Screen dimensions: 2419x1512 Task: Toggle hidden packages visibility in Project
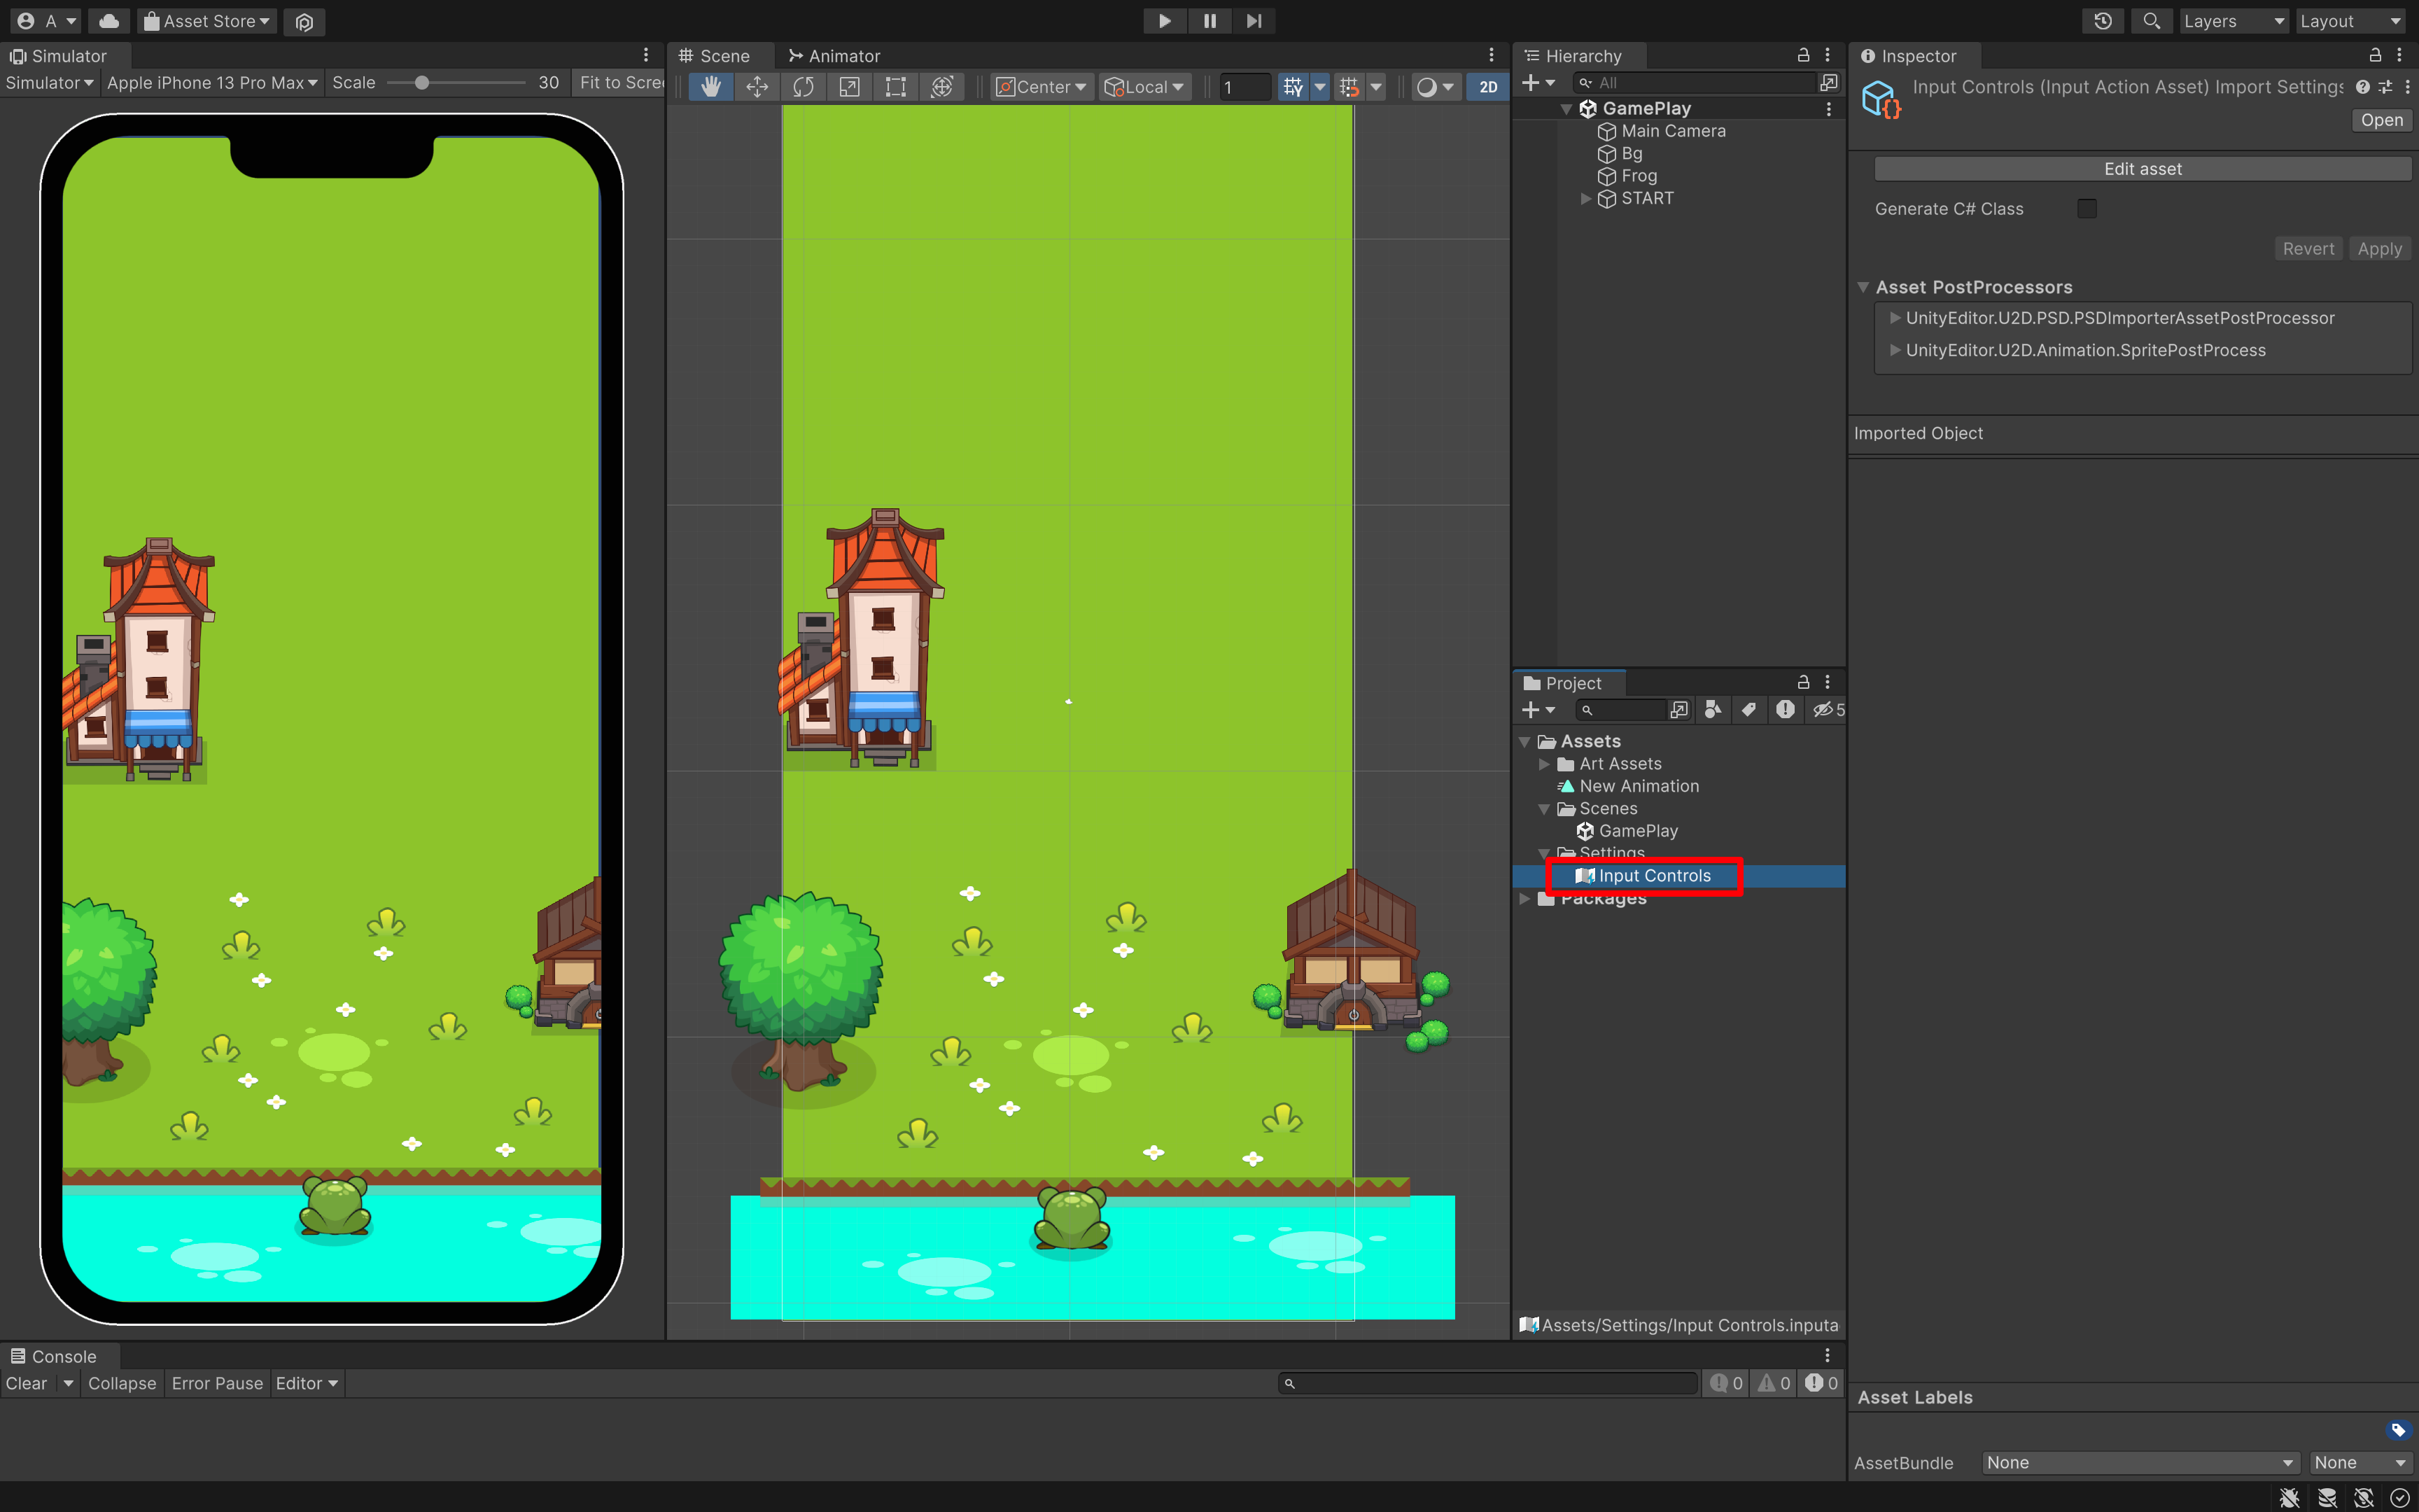pos(1828,710)
